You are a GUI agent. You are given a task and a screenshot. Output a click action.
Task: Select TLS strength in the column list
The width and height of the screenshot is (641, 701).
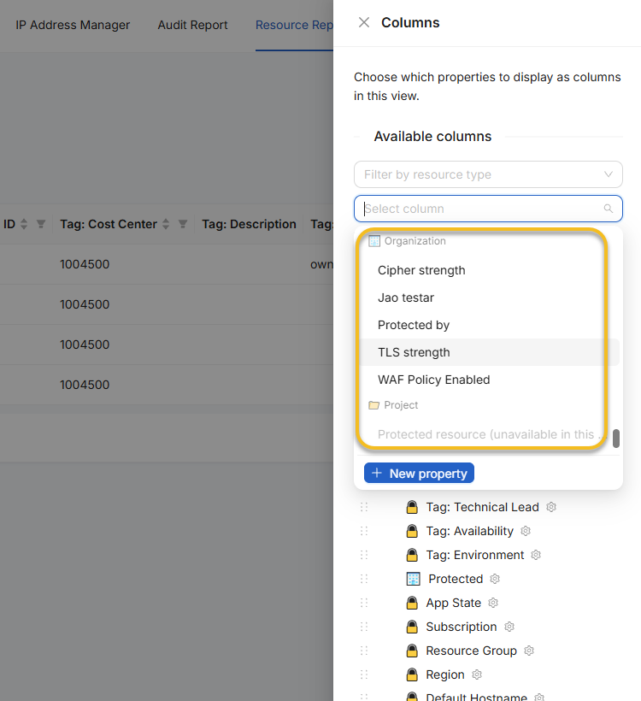(490, 352)
